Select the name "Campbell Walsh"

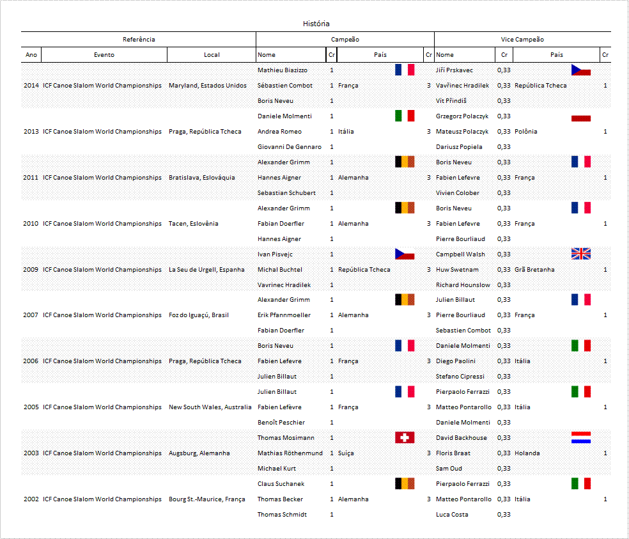460,254
